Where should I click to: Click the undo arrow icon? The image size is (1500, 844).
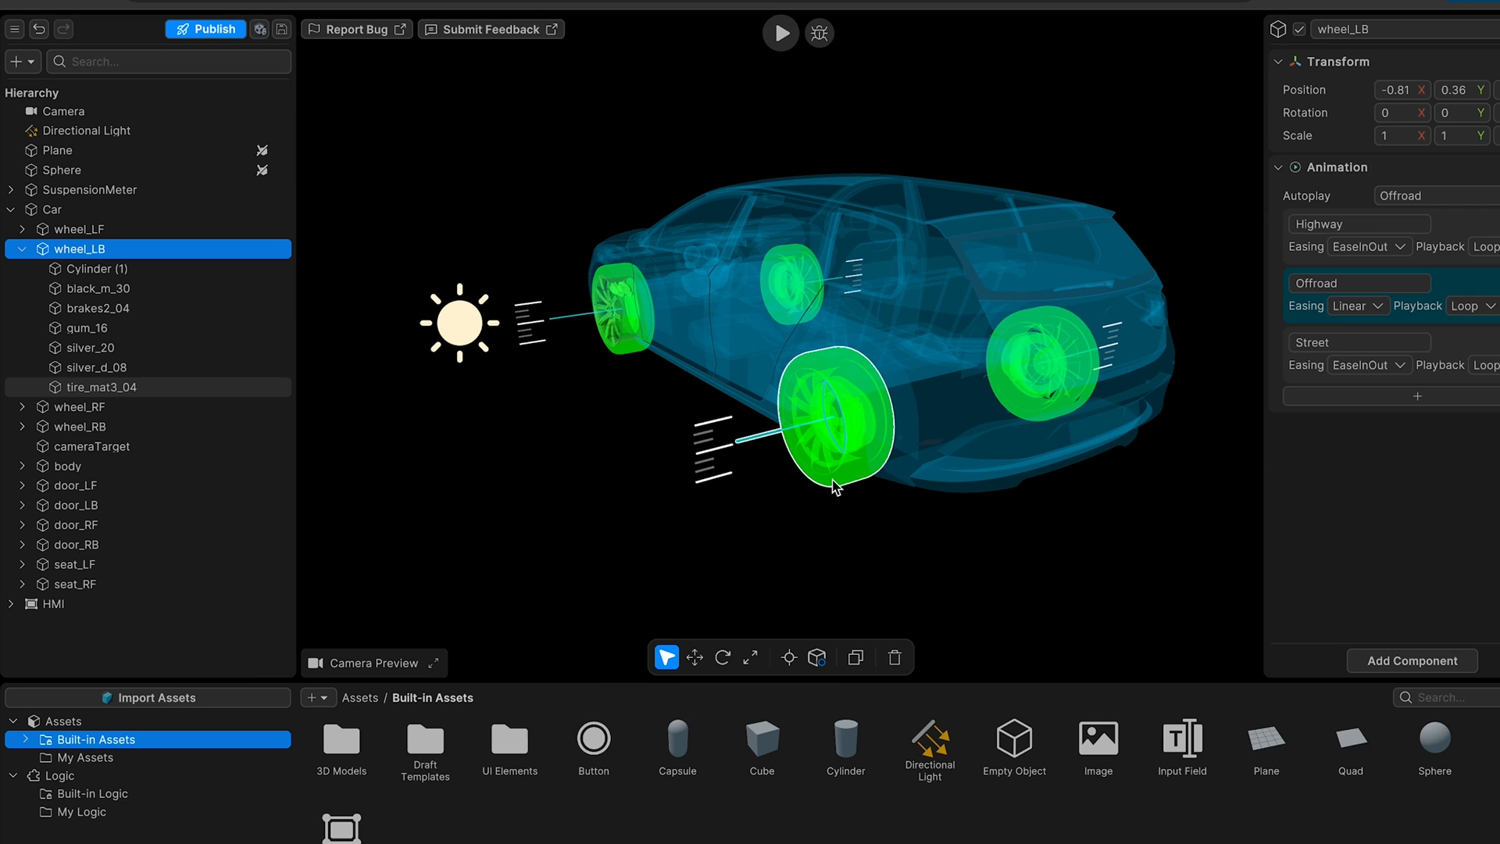pos(39,29)
